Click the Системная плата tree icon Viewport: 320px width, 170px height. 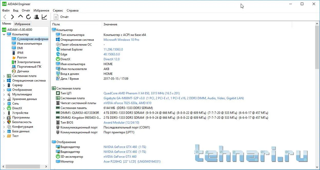pyautogui.click(x=9, y=76)
